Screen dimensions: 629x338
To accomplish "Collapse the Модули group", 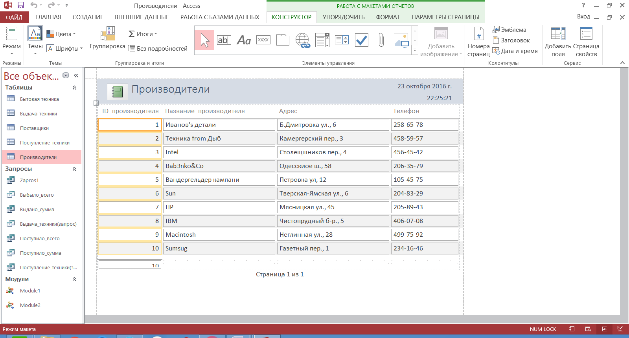I will coord(74,279).
